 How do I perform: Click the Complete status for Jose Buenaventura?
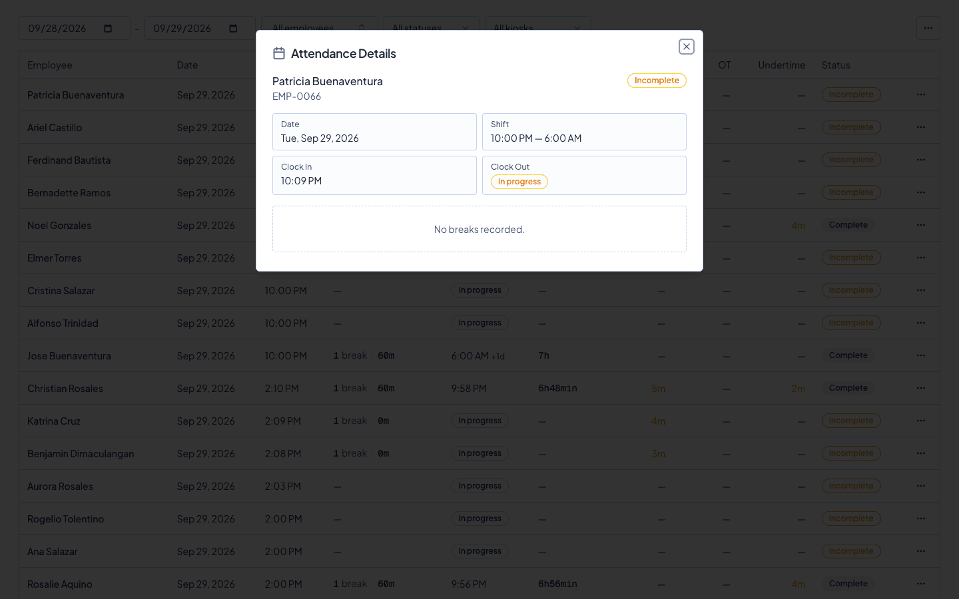tap(848, 355)
